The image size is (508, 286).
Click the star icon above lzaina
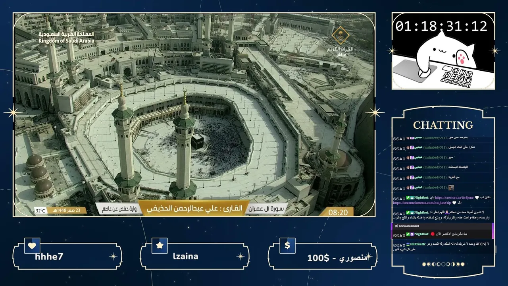[x=160, y=245]
